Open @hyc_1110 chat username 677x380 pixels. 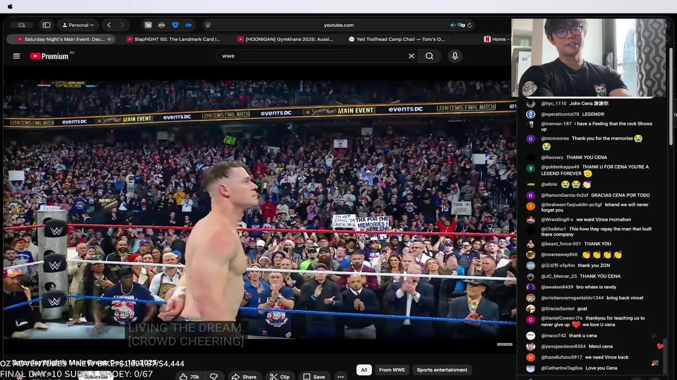pyautogui.click(x=553, y=103)
